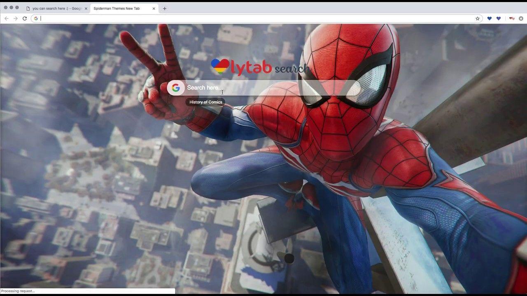Screen dimensions: 527x296
Task: Click the red macOS close window button
Action: point(6,8)
